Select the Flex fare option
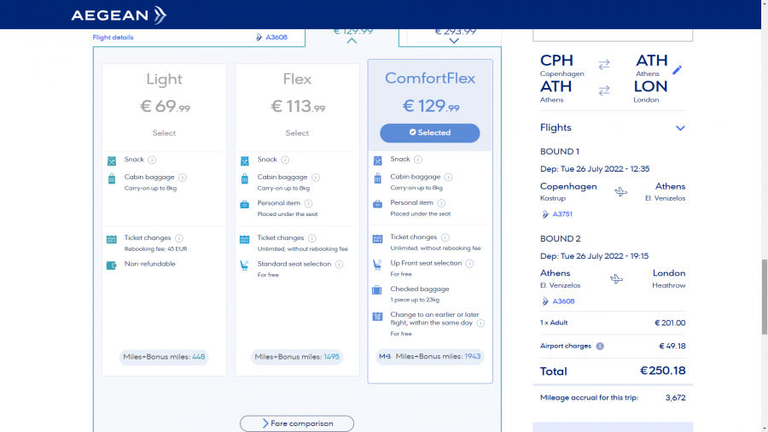Image resolution: width=768 pixels, height=432 pixels. [x=297, y=133]
